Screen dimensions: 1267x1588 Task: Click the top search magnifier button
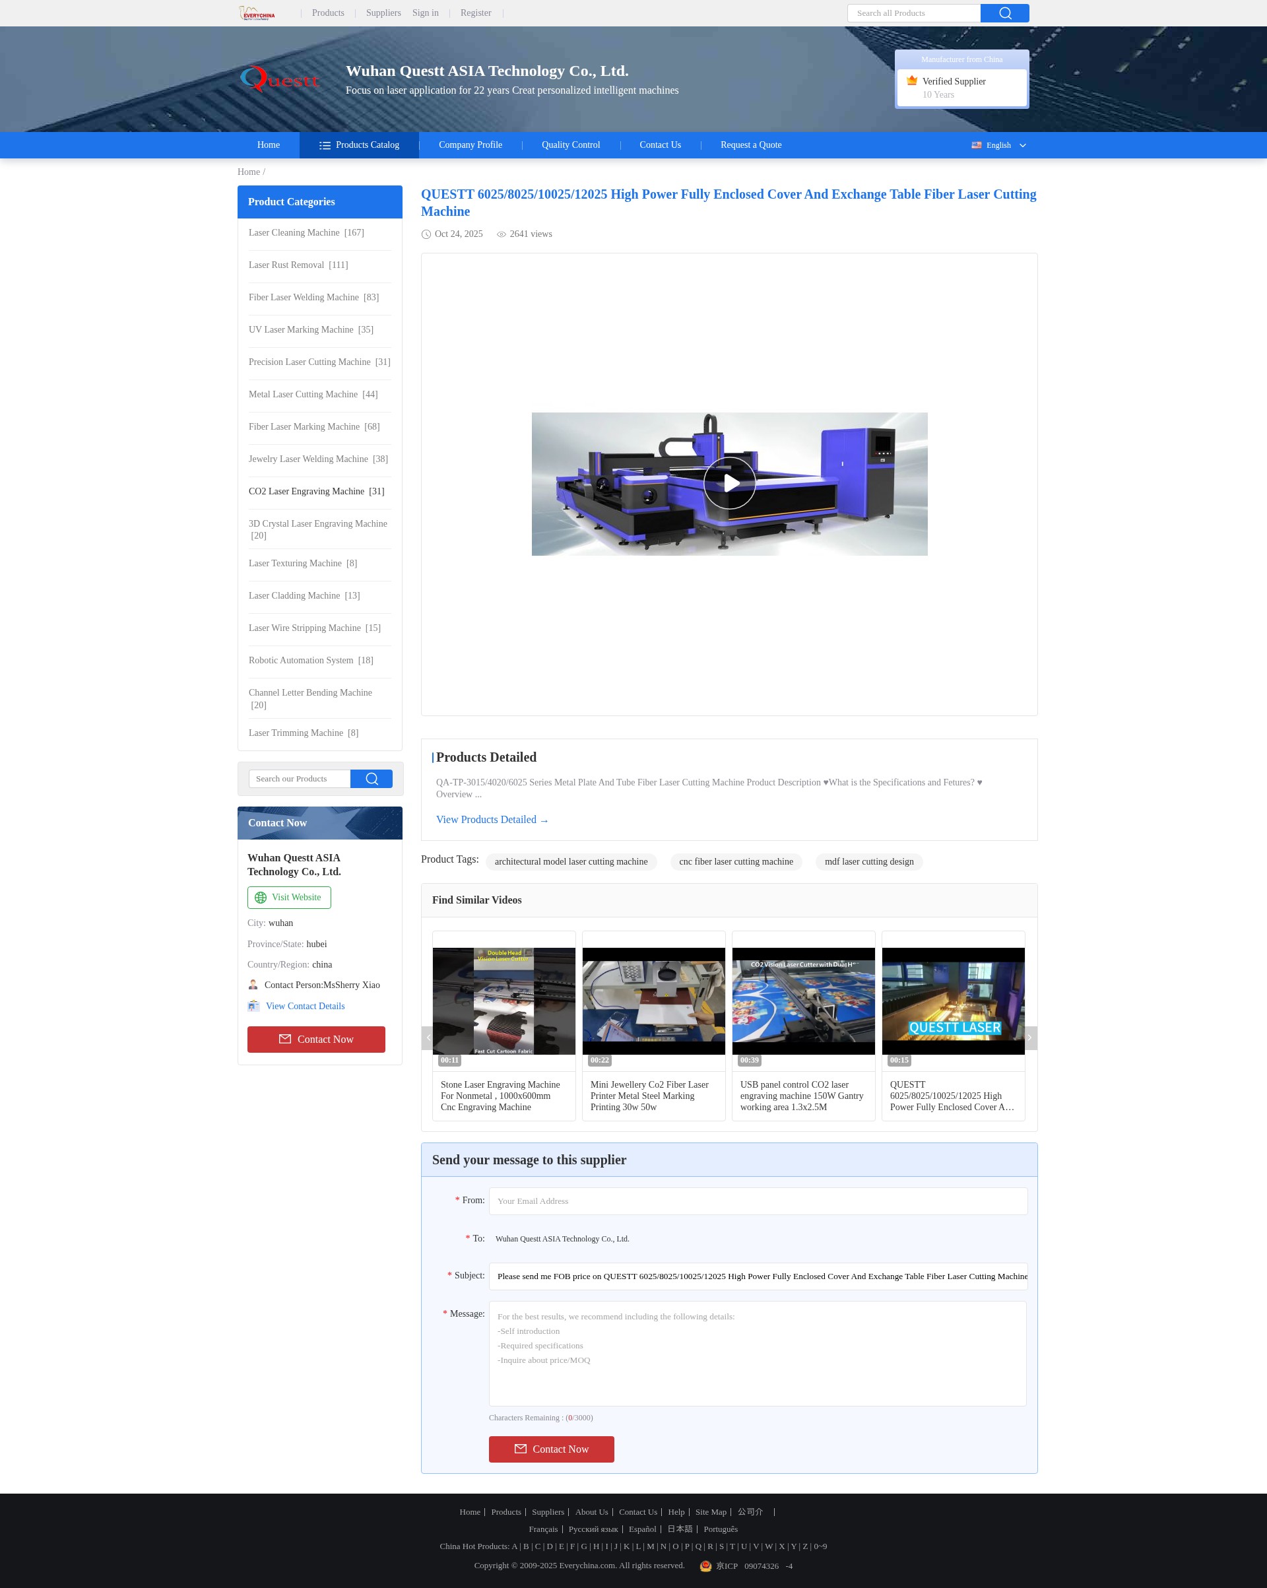tap(1005, 13)
